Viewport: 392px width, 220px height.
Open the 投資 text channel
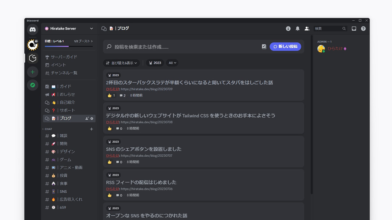69,175
